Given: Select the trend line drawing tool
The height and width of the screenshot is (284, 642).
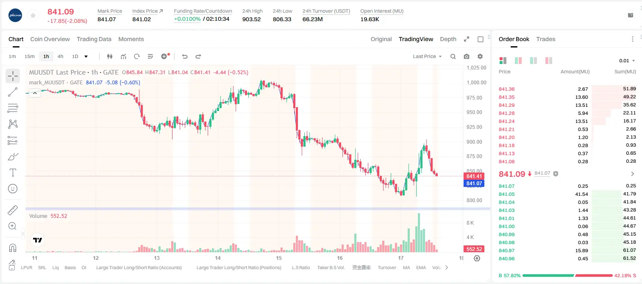Looking at the screenshot, I should [13, 92].
